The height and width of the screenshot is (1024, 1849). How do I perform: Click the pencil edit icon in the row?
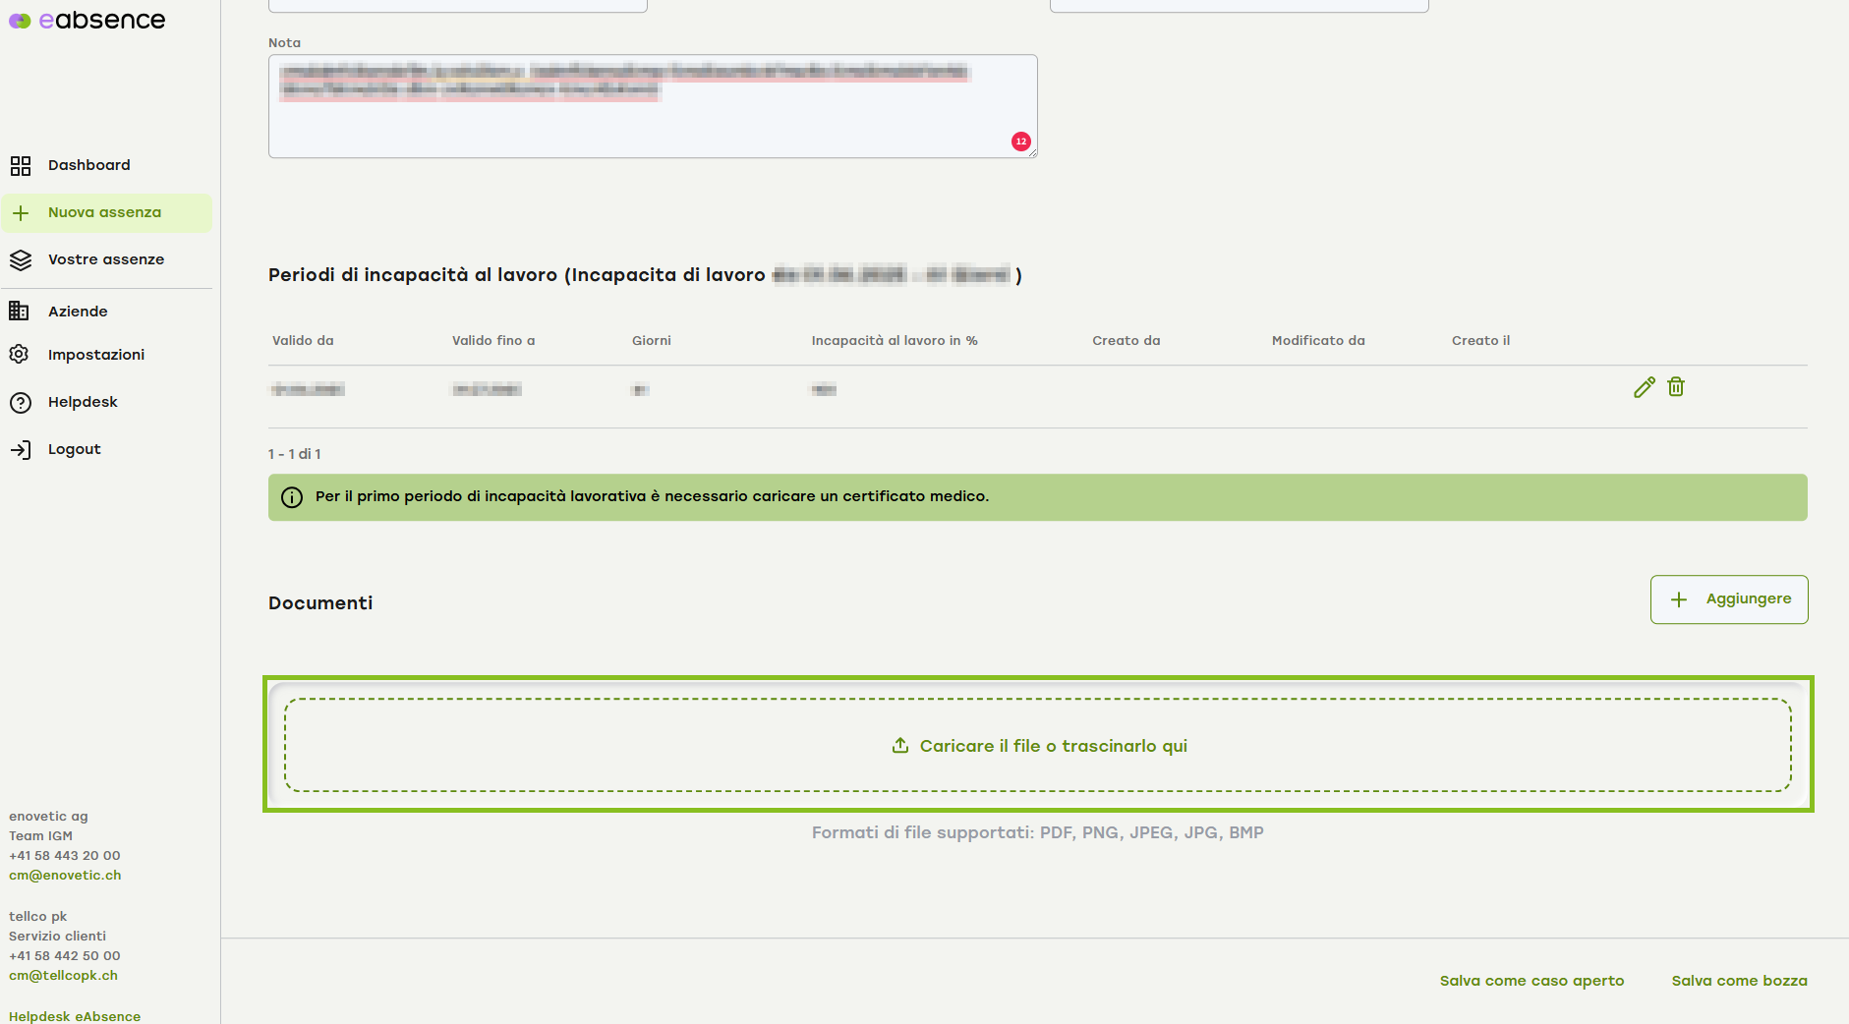pyautogui.click(x=1644, y=387)
